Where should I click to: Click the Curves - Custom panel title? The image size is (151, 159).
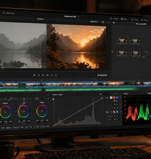58,95
